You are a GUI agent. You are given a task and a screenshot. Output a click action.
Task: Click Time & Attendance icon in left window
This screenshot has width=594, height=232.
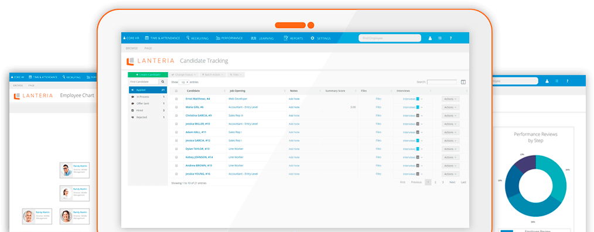tap(30, 77)
